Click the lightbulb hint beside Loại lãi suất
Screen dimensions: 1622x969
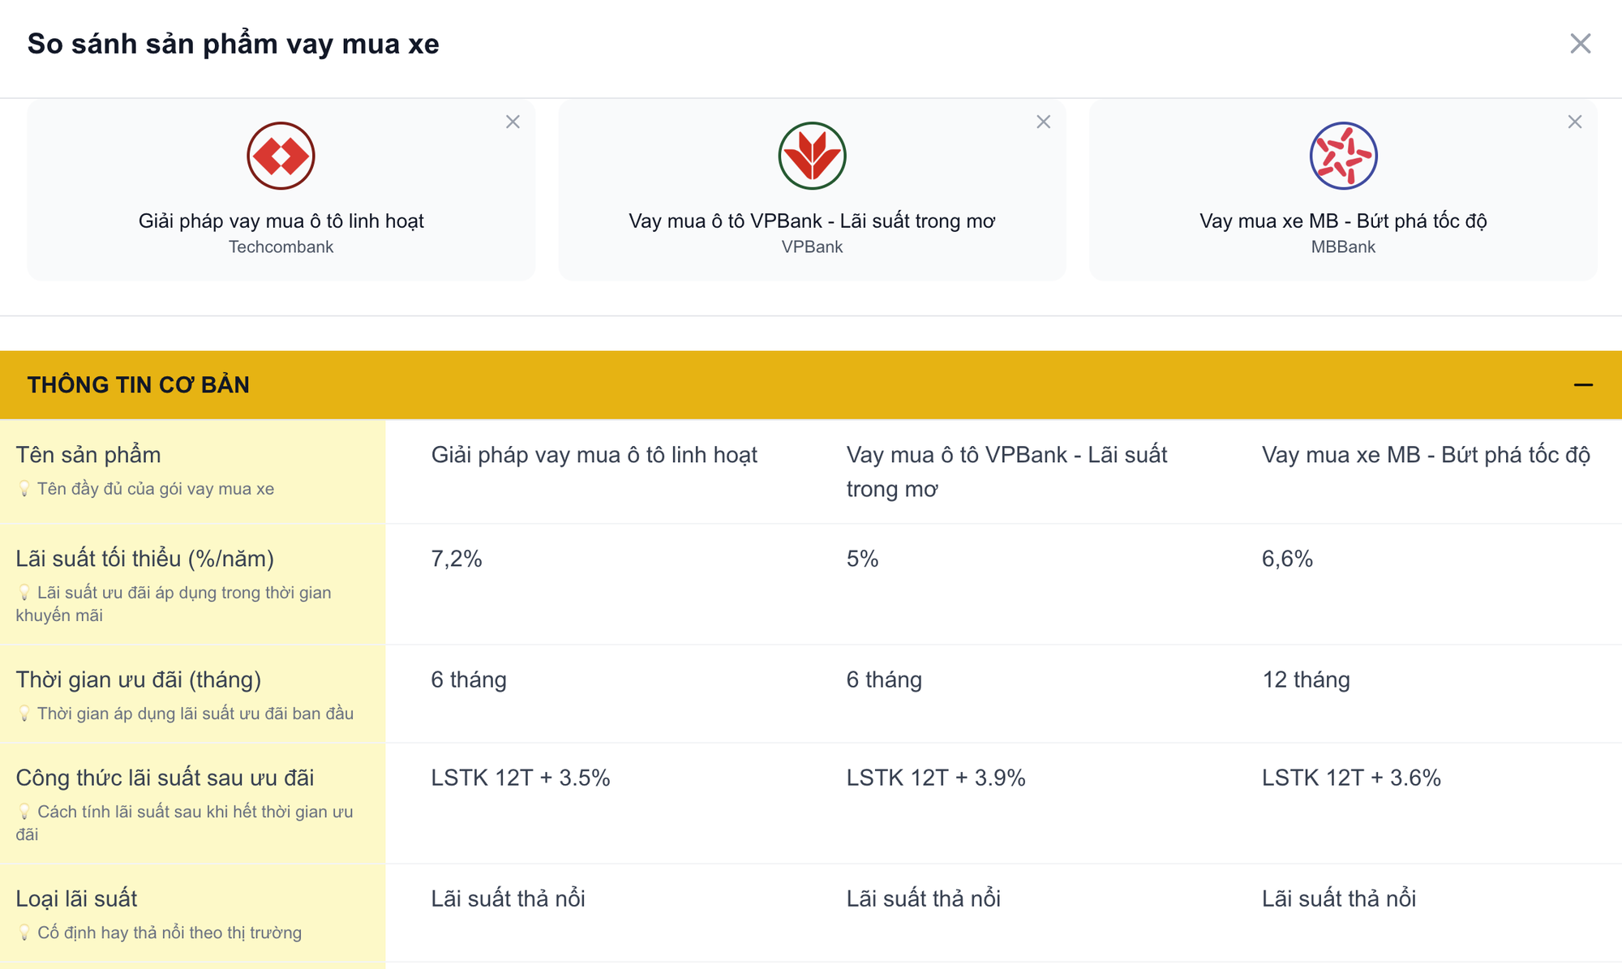(x=25, y=933)
